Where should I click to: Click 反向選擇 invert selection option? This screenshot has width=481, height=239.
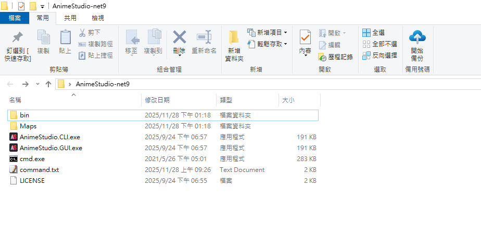(x=379, y=55)
